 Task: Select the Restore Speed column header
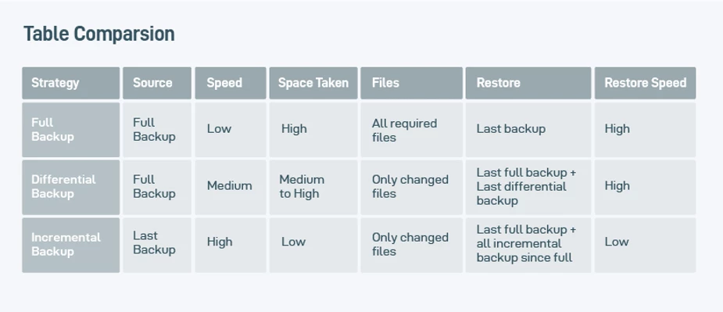click(x=645, y=83)
